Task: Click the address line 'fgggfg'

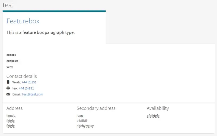Action: coord(11,115)
